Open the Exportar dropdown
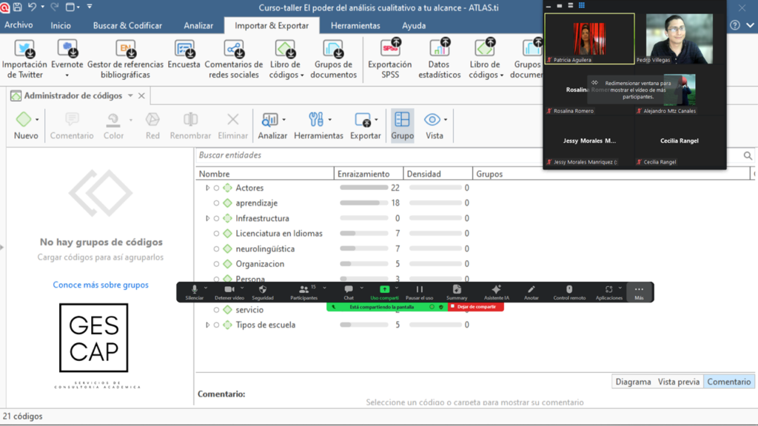758x426 pixels. click(x=376, y=120)
